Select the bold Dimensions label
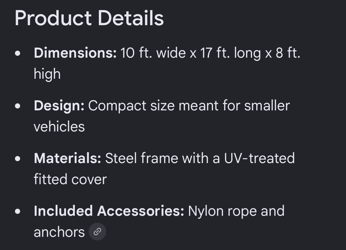Image resolution: width=346 pixels, height=250 pixels. coord(75,53)
